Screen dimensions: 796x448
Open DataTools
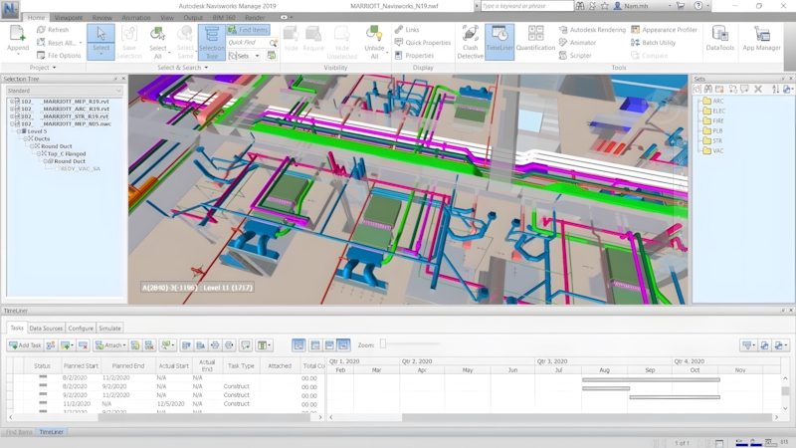pyautogui.click(x=719, y=39)
